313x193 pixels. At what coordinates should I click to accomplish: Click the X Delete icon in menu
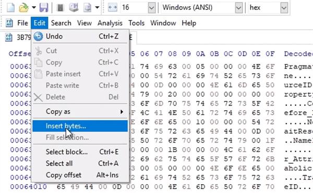[38, 97]
